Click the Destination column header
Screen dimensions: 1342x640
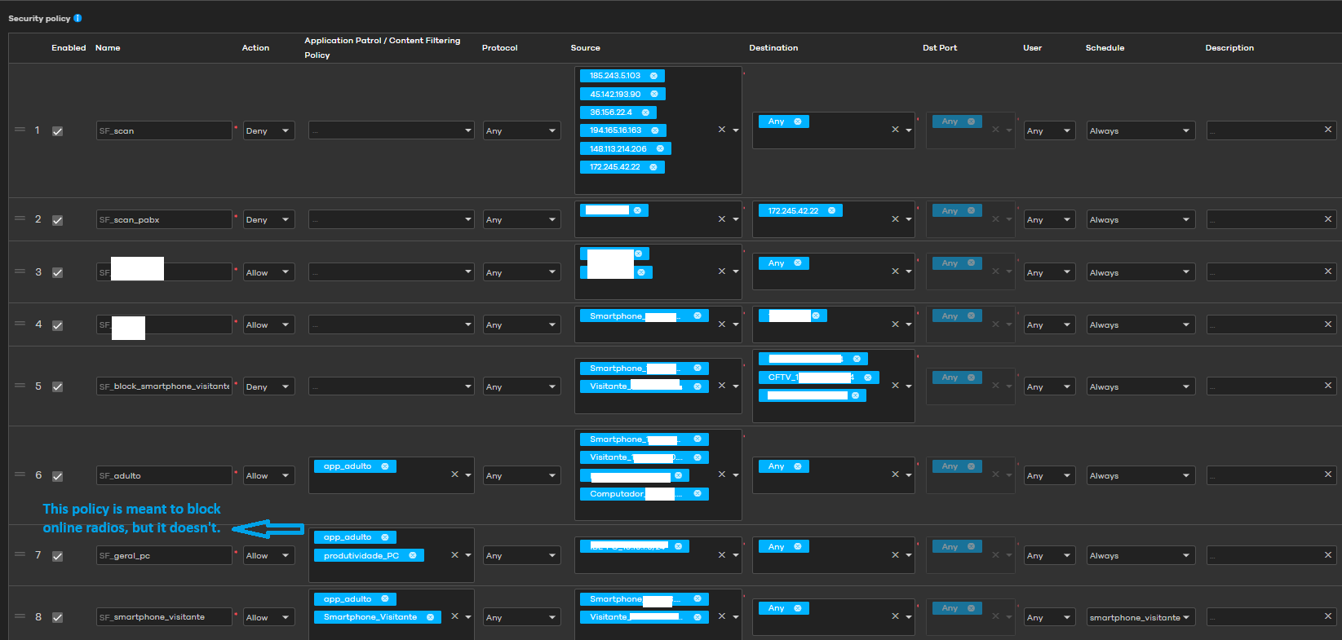point(773,48)
